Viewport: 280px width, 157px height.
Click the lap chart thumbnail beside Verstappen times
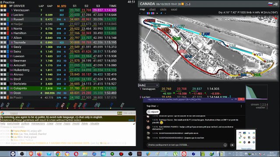pyautogui.click(x=257, y=92)
